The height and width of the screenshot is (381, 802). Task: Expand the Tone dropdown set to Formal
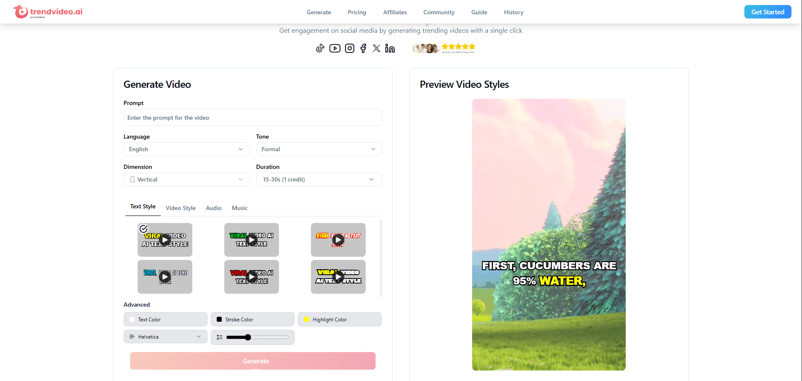coord(319,149)
